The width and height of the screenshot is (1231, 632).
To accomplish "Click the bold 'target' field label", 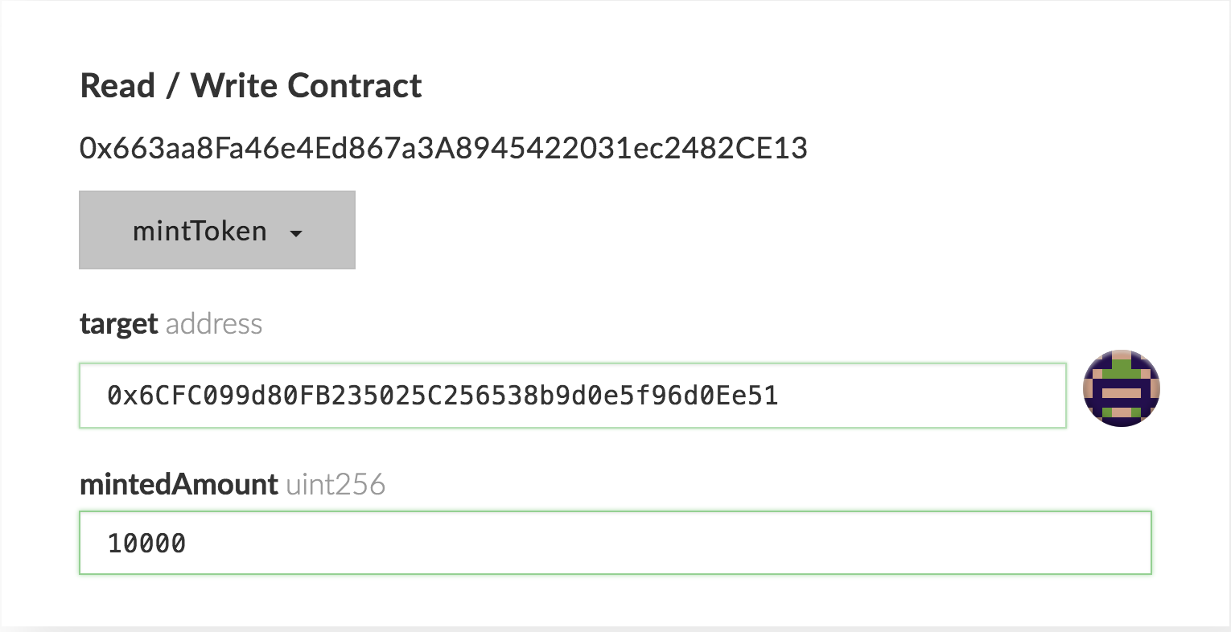I will click(118, 324).
